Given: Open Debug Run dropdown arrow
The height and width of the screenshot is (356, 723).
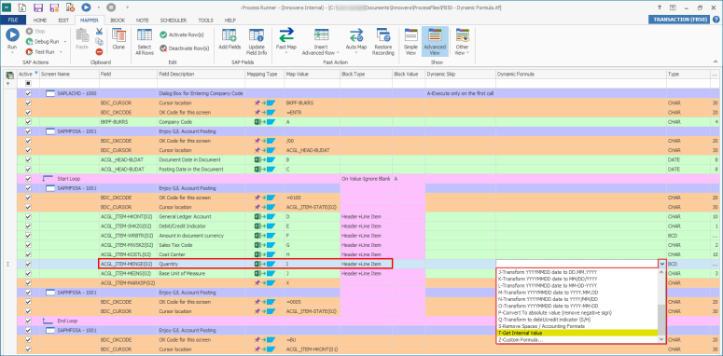Looking at the screenshot, I should pos(66,41).
